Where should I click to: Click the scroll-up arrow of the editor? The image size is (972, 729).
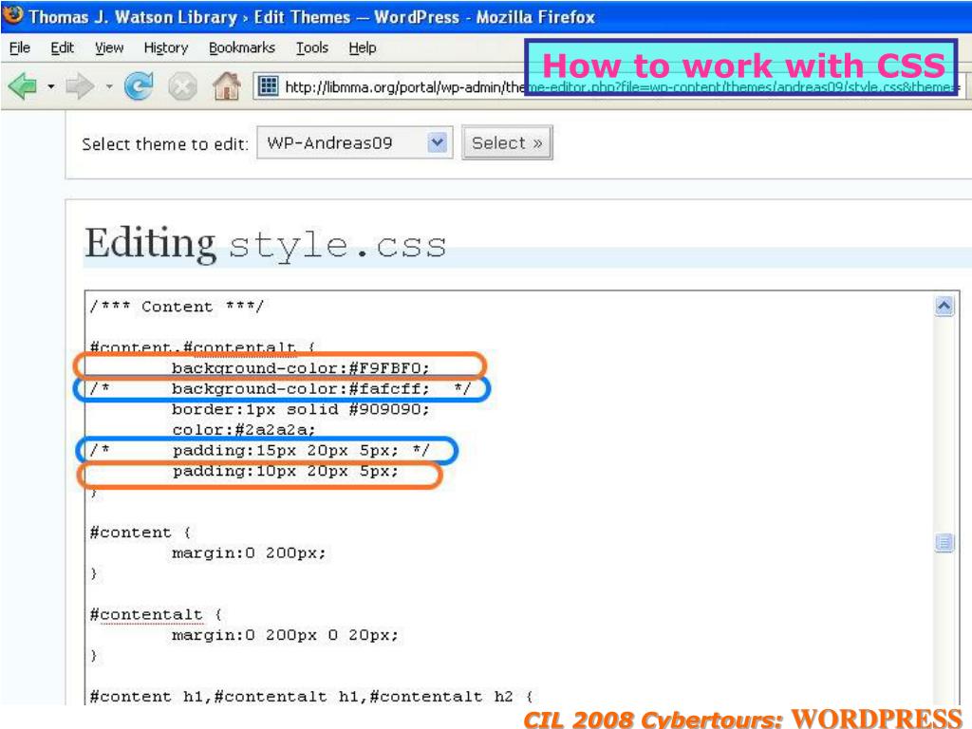point(944,306)
